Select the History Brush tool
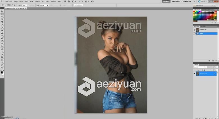The width and height of the screenshot is (219, 119). [2, 36]
